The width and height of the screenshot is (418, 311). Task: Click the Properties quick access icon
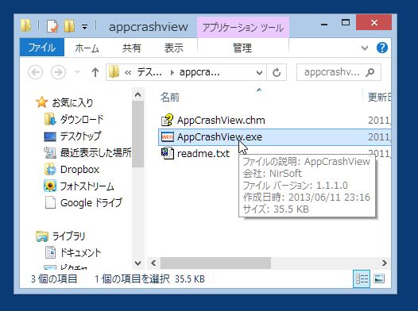pos(52,26)
